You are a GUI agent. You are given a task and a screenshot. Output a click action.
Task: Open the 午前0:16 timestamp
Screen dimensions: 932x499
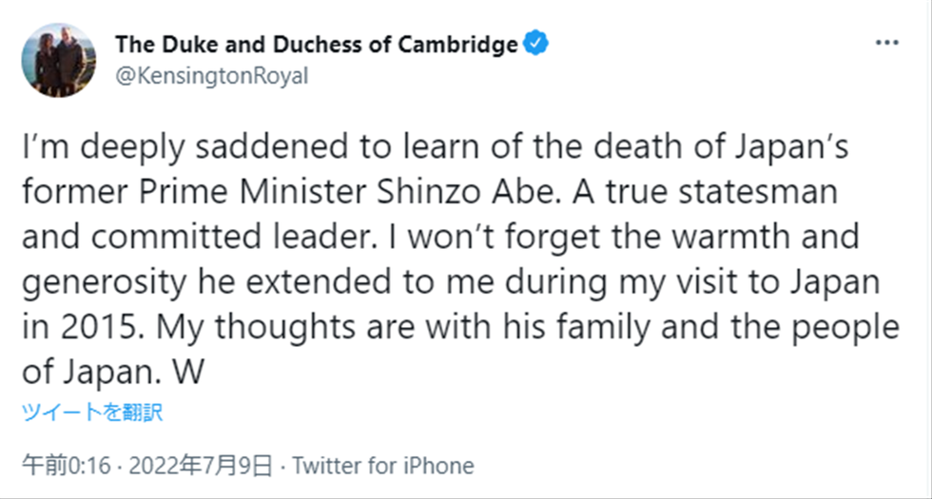(67, 466)
